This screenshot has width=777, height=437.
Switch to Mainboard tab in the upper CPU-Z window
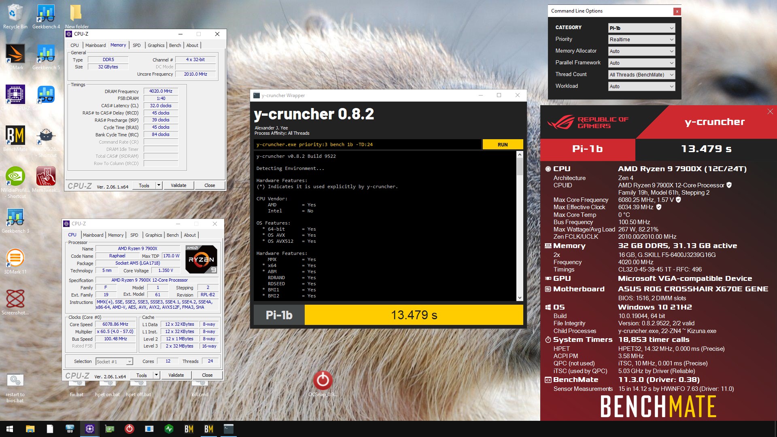(96, 45)
